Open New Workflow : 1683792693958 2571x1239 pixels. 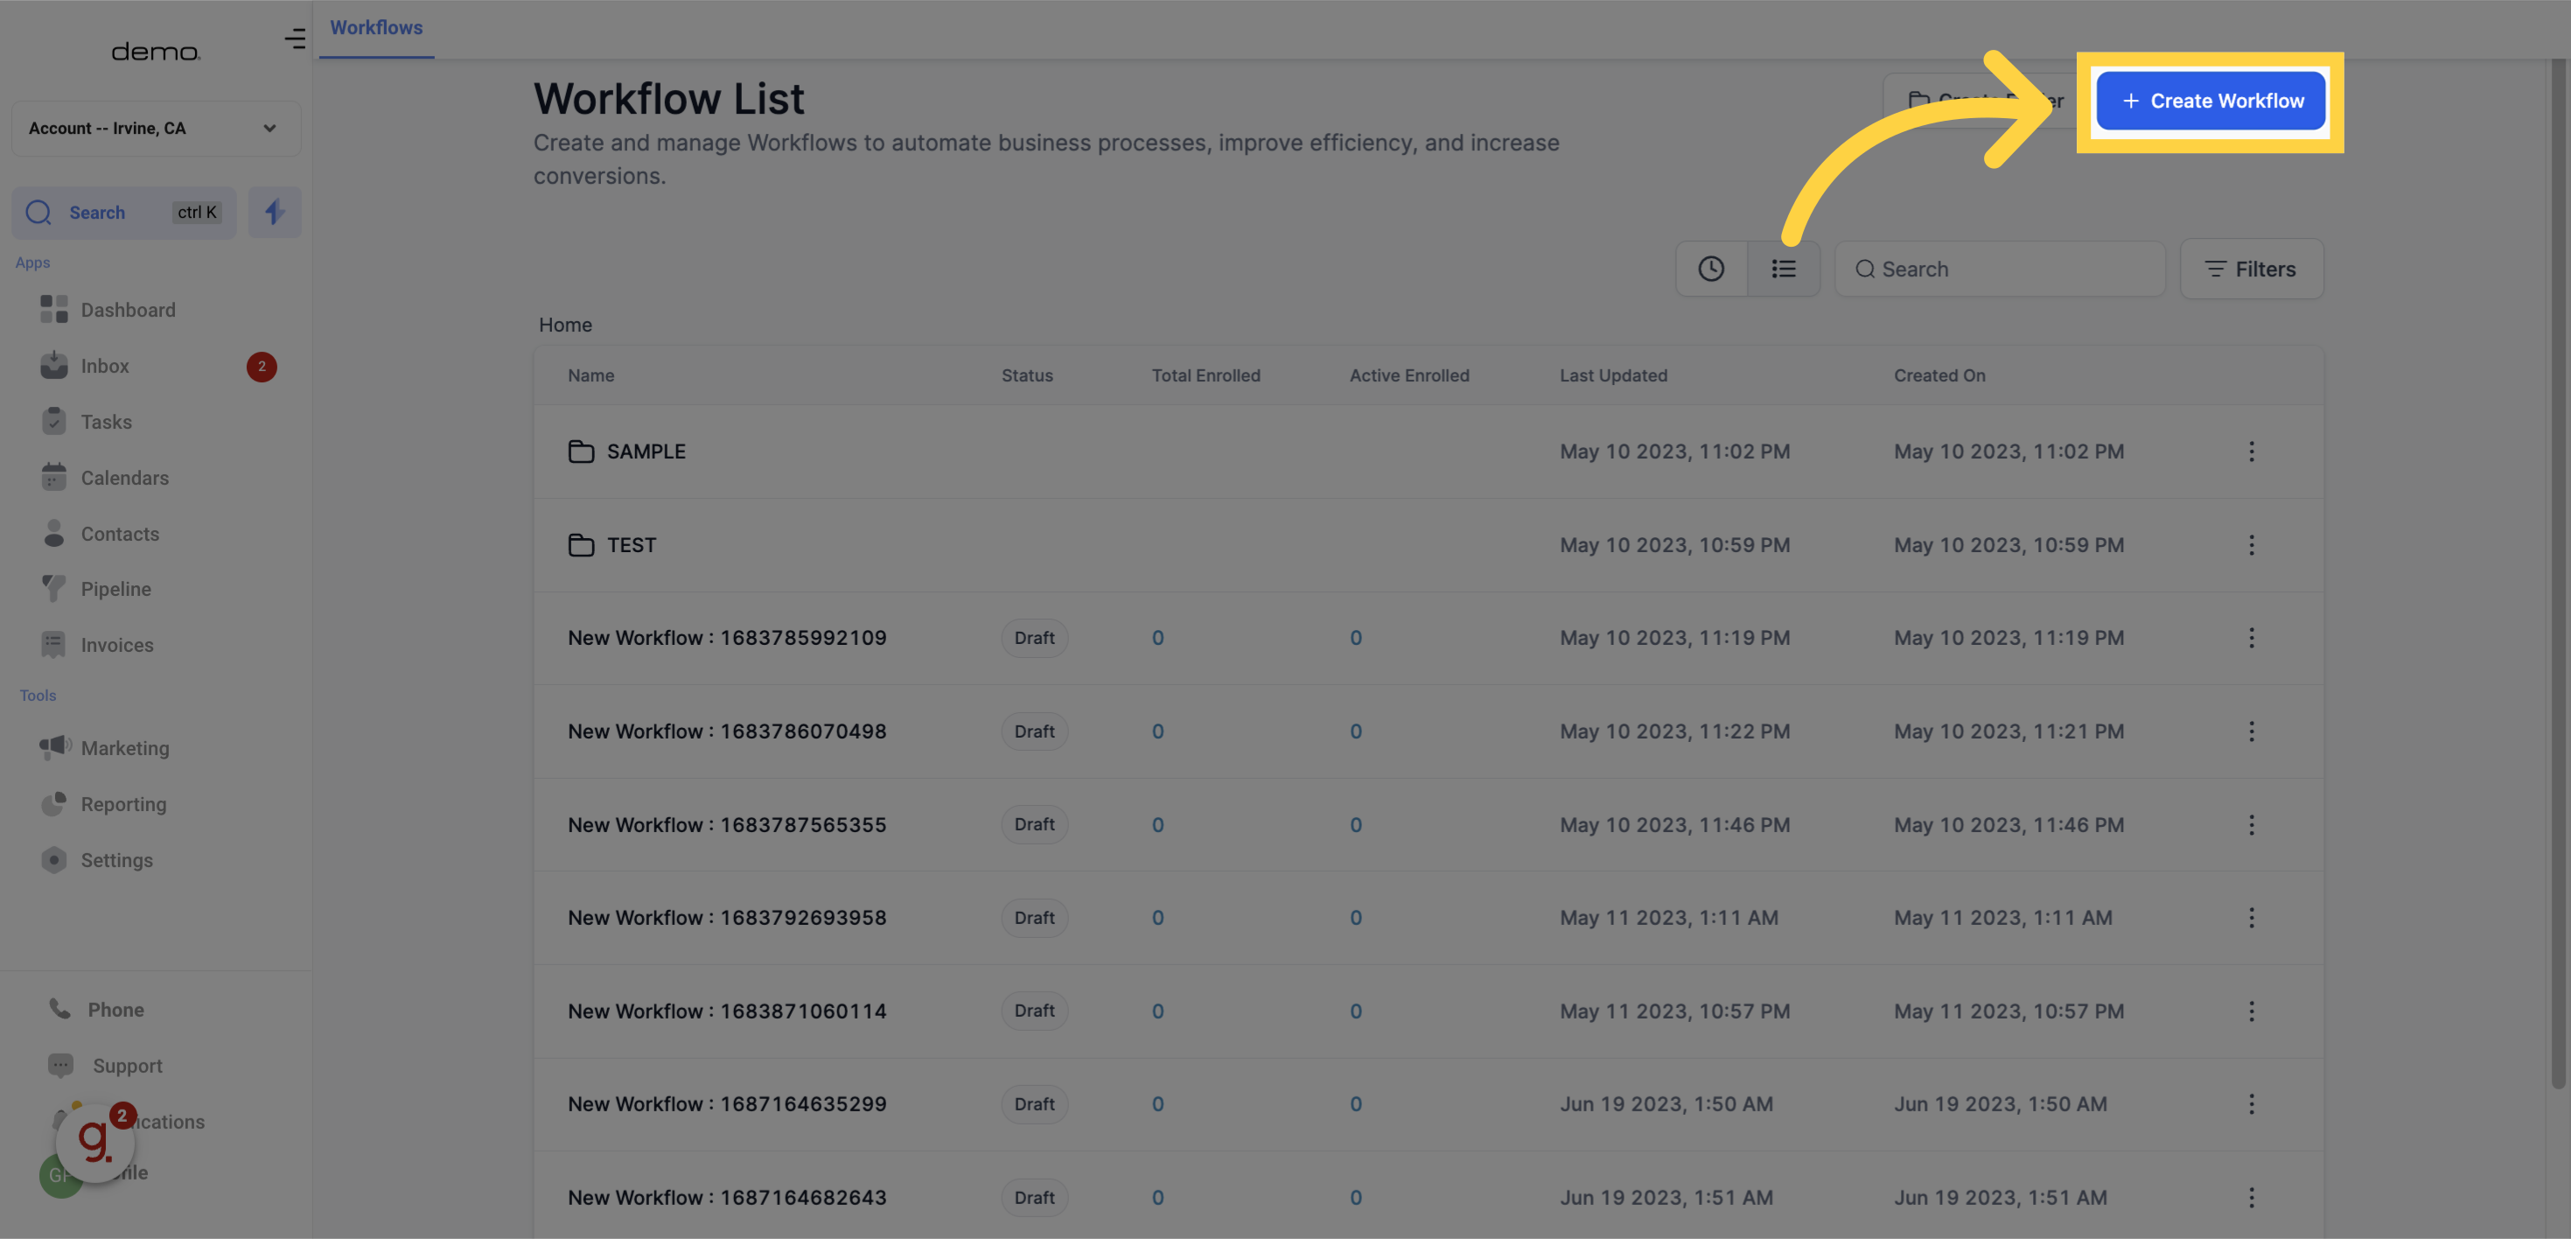pos(727,918)
